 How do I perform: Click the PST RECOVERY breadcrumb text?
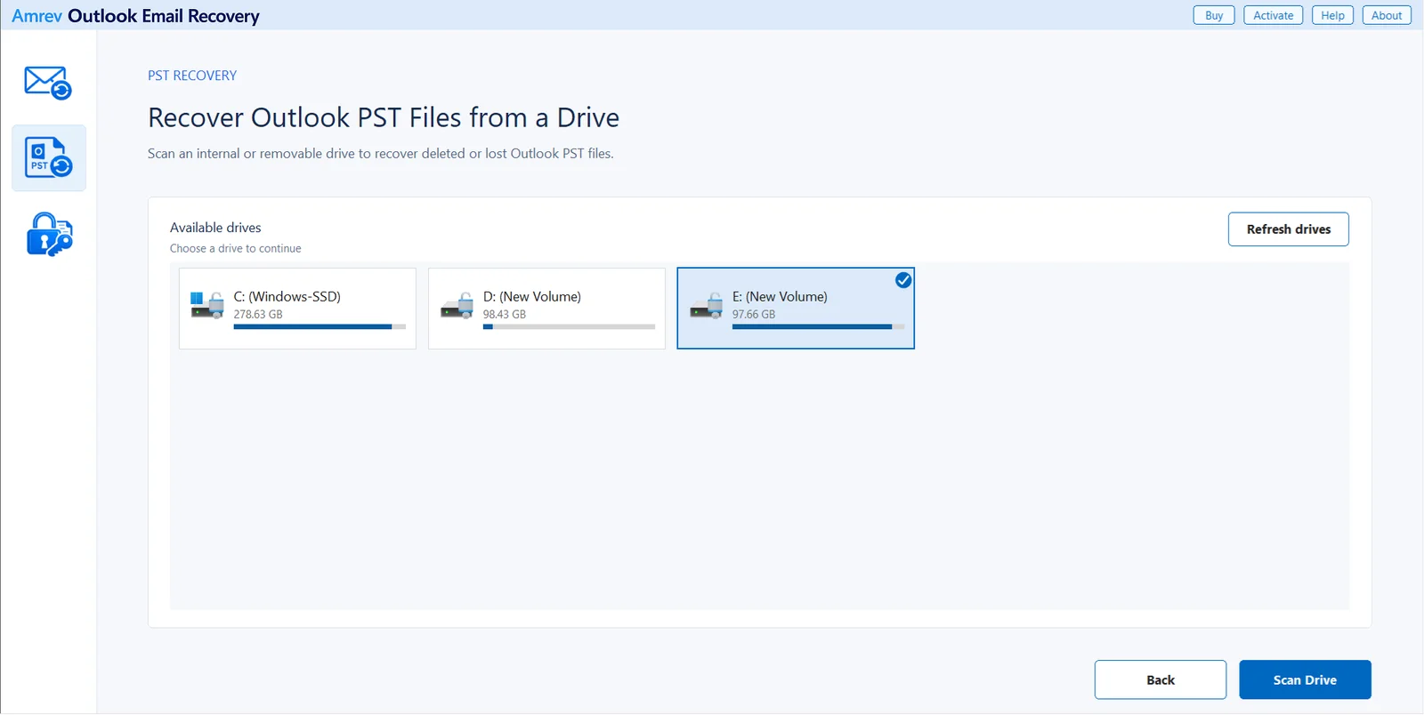[192, 76]
